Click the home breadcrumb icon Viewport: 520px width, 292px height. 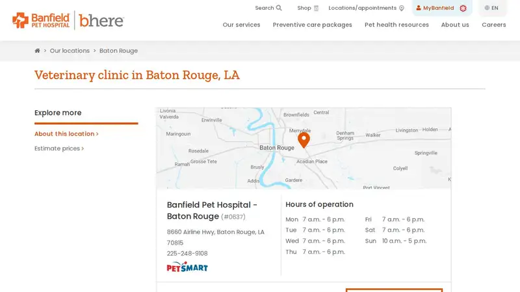(x=37, y=51)
